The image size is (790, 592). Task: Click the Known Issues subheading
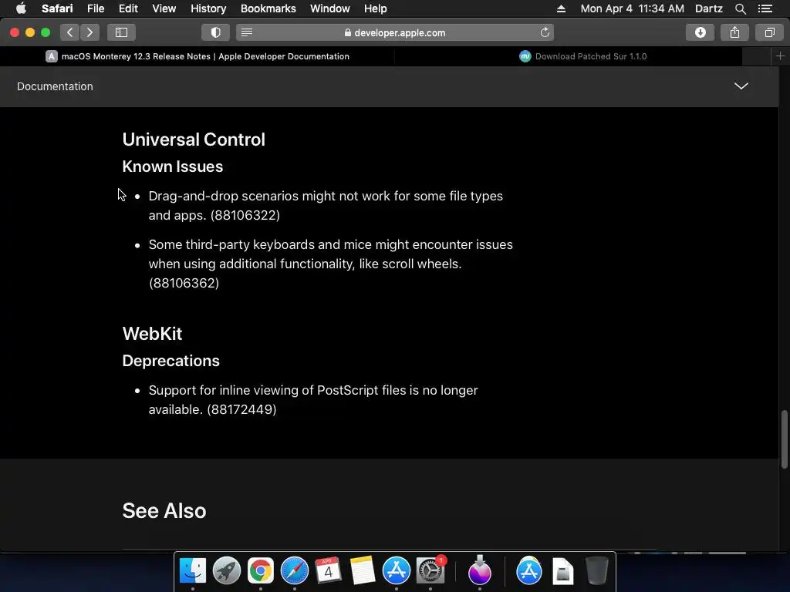tap(172, 166)
